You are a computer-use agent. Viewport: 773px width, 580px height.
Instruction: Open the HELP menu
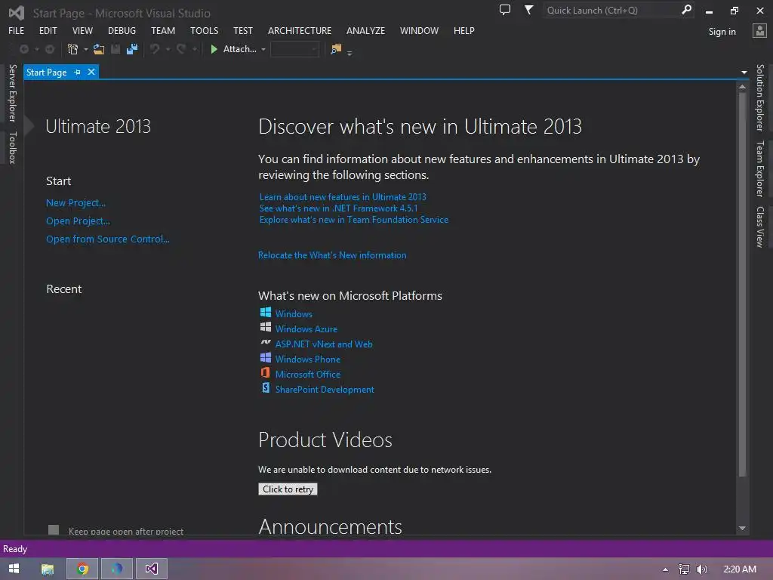point(464,30)
